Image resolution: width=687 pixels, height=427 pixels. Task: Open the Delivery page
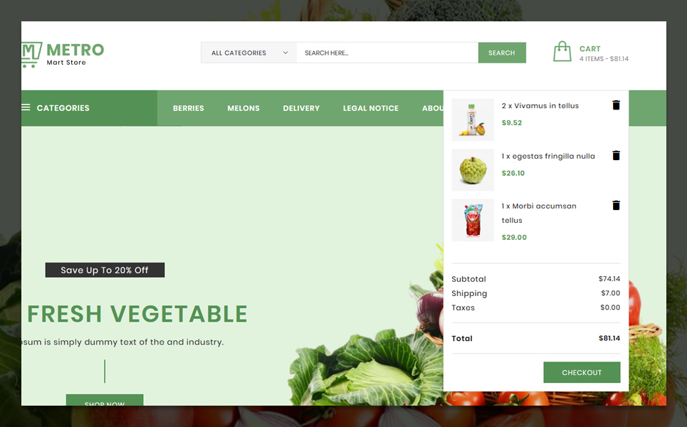301,108
